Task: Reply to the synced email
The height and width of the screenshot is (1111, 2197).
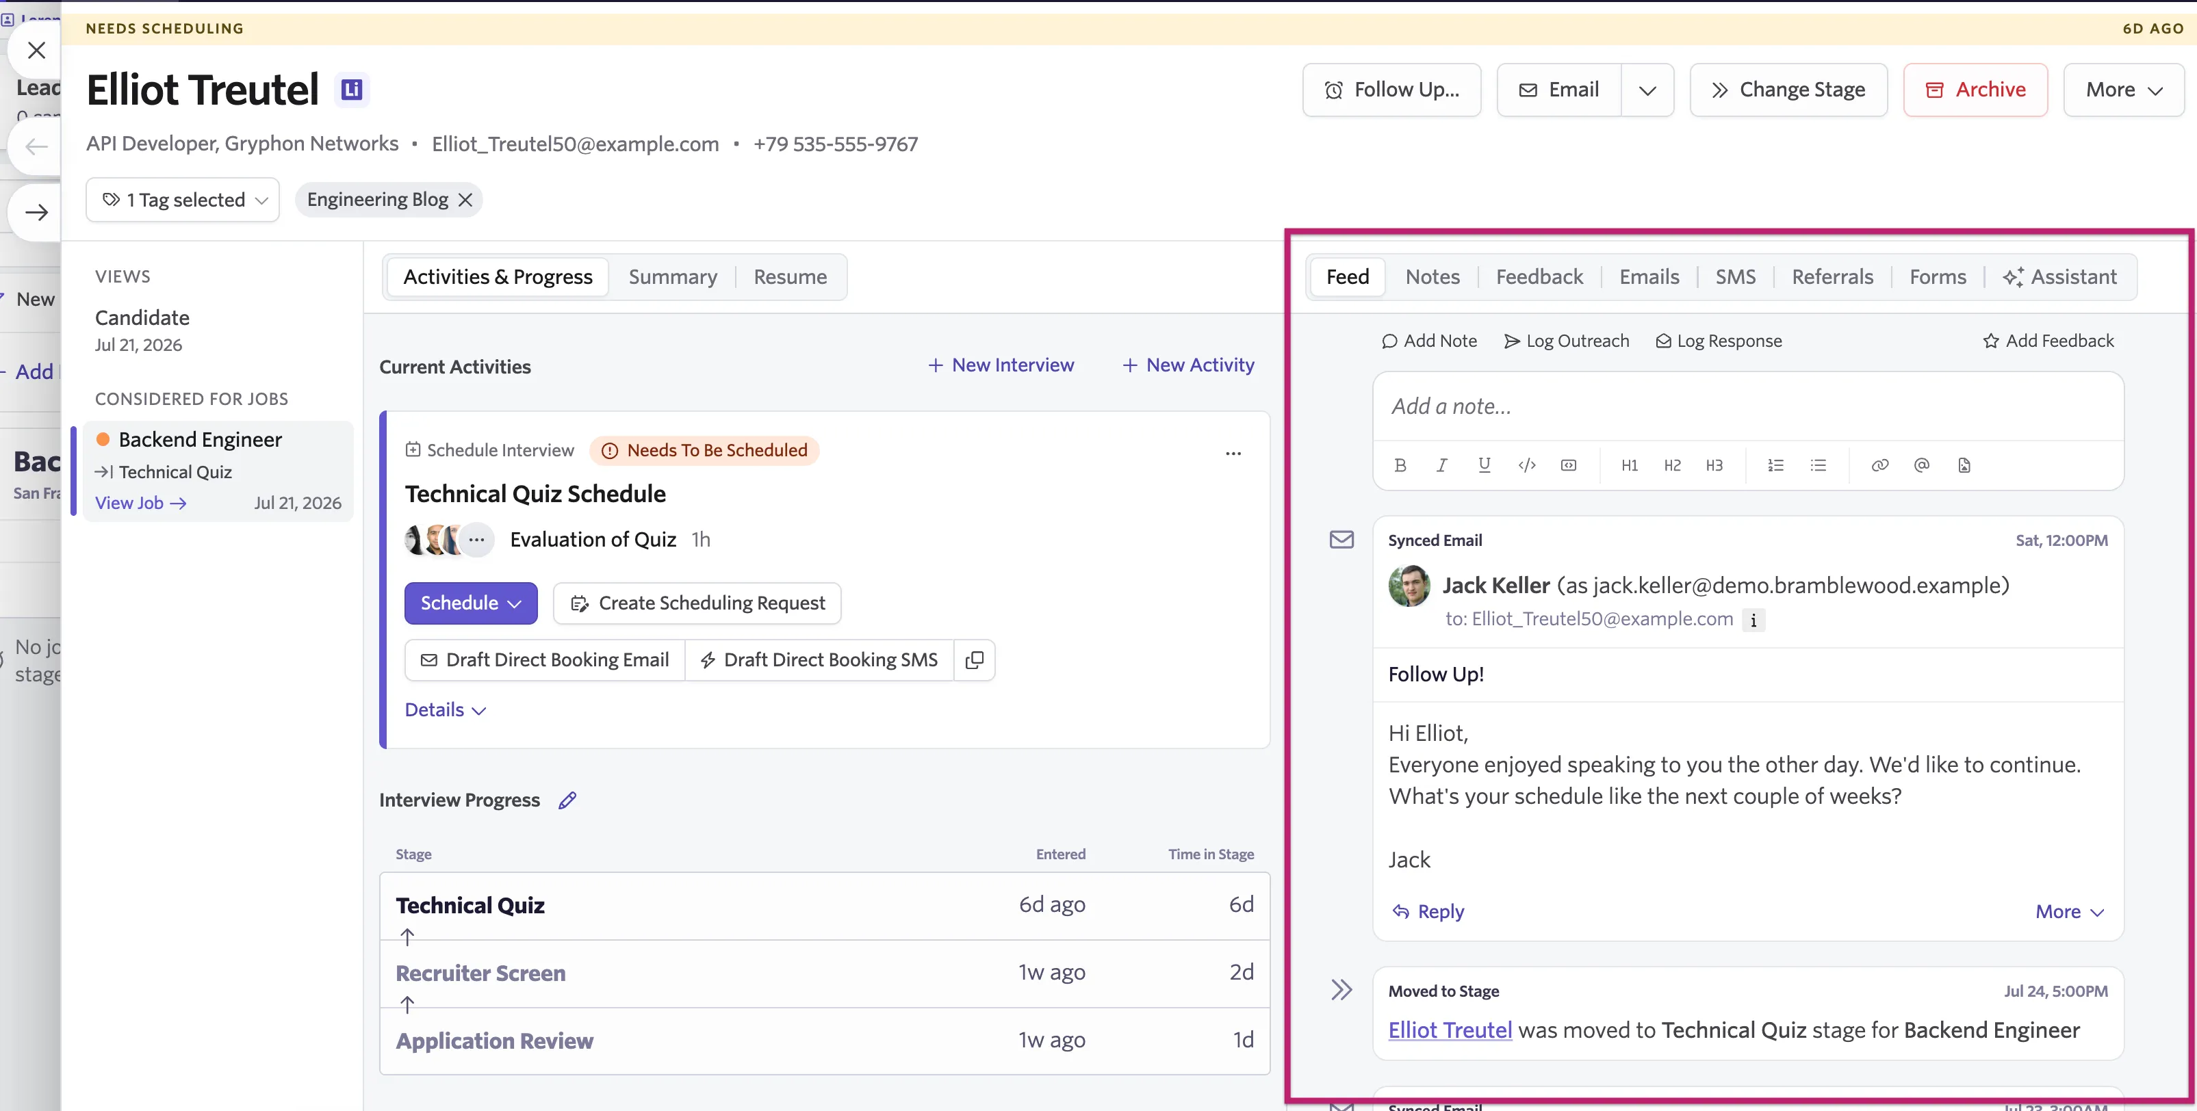Action: click(1428, 911)
